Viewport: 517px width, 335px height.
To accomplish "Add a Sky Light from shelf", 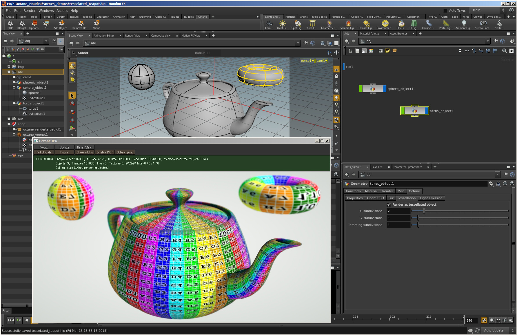I will coord(401,25).
